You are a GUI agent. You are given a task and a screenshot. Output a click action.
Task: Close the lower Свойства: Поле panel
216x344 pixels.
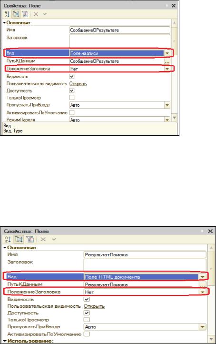click(210, 231)
